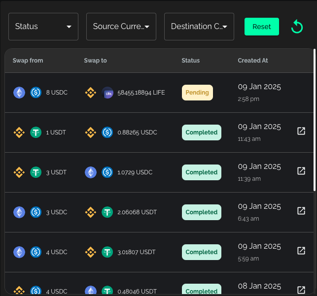
Task: Click the green Reset button
Action: [x=262, y=27]
